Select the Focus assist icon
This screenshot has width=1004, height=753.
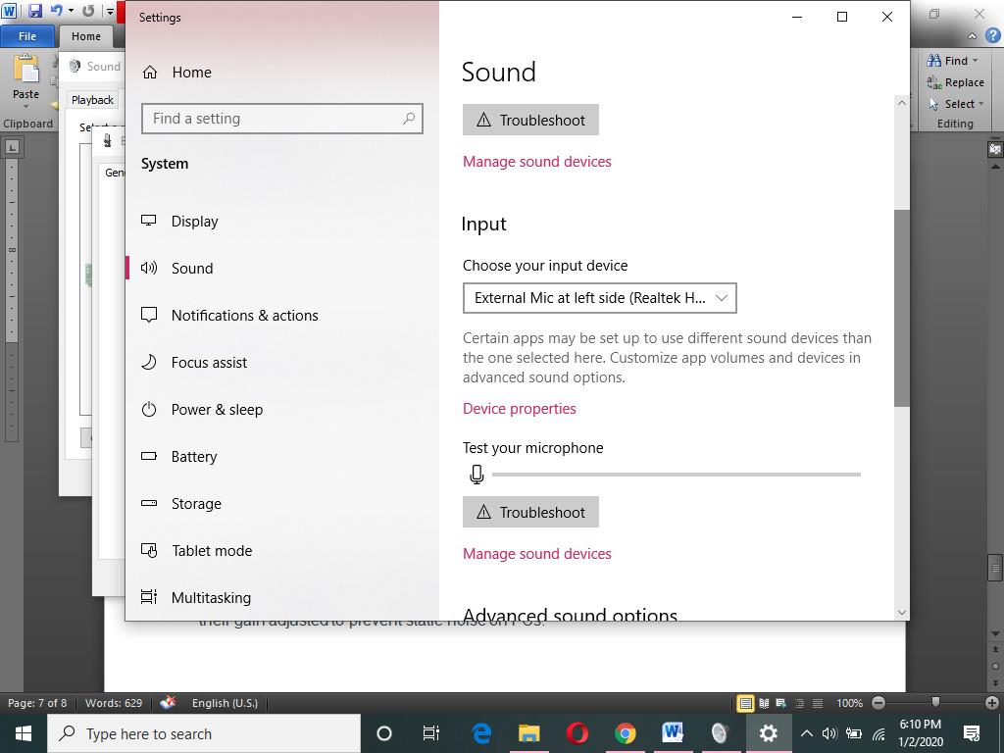pyautogui.click(x=149, y=362)
